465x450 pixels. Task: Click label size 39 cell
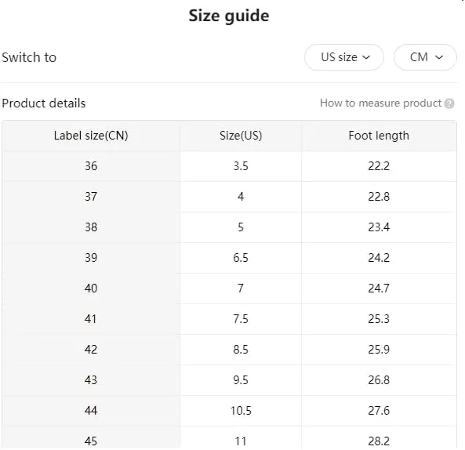(x=91, y=258)
